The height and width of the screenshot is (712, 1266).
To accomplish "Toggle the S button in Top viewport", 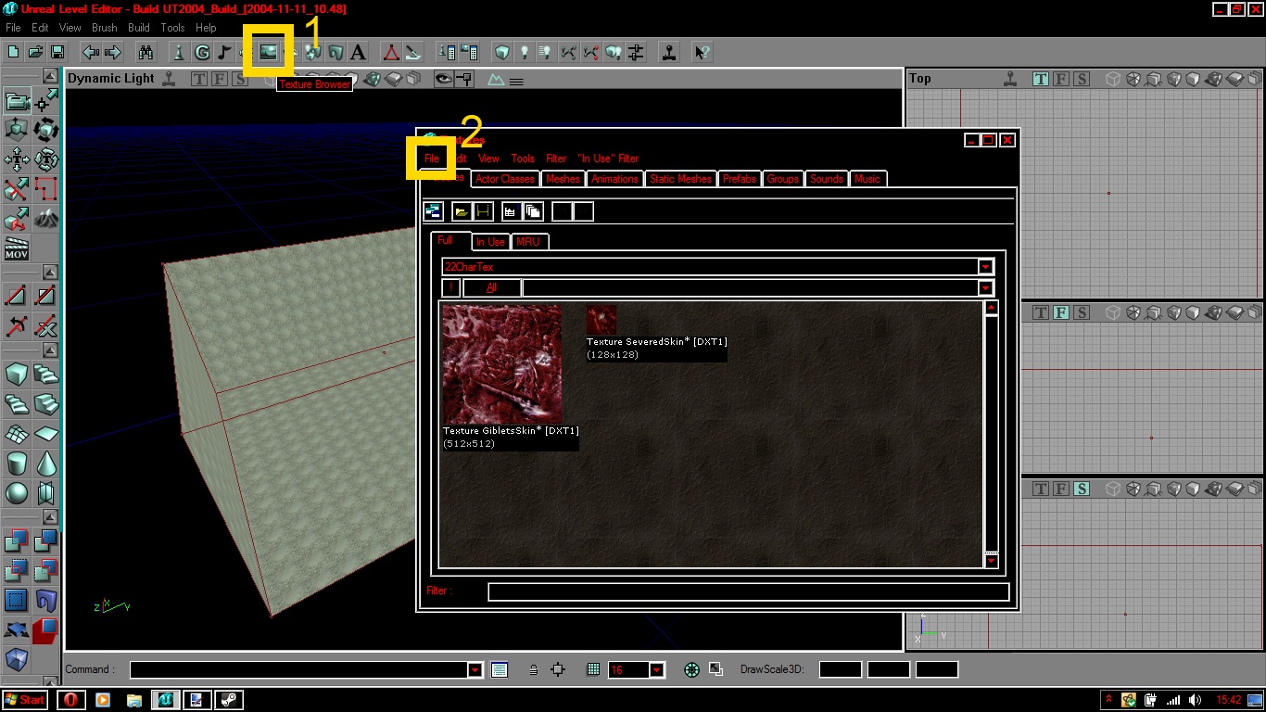I will [x=1082, y=79].
